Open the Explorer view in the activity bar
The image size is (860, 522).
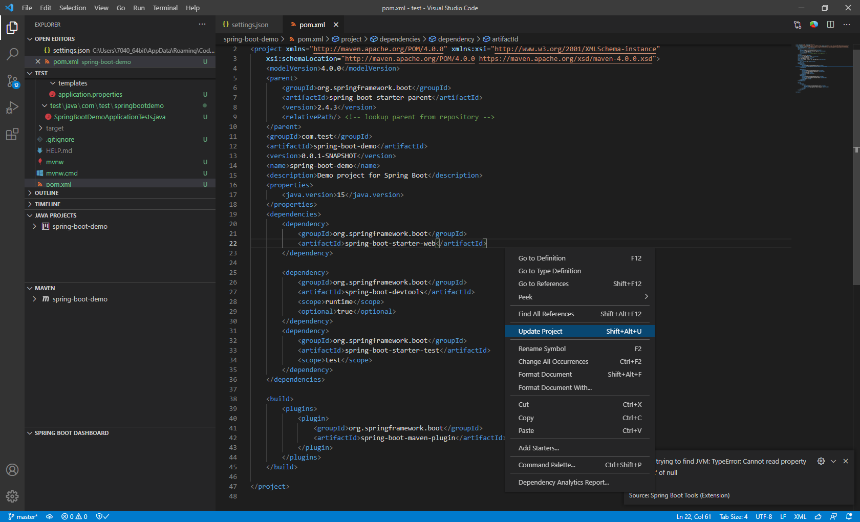point(12,28)
